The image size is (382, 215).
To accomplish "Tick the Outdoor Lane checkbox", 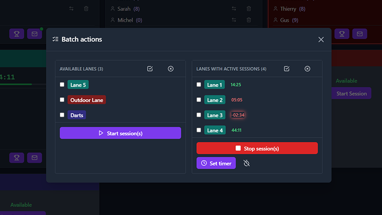I will click(x=62, y=100).
